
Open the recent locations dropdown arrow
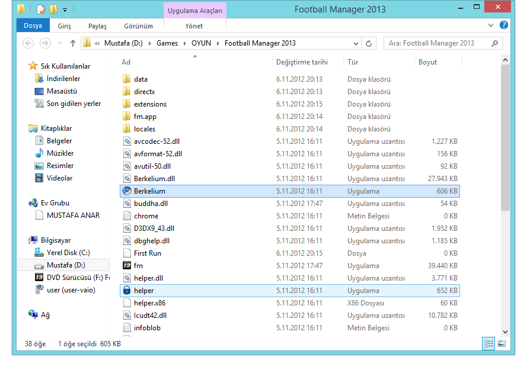(x=59, y=43)
